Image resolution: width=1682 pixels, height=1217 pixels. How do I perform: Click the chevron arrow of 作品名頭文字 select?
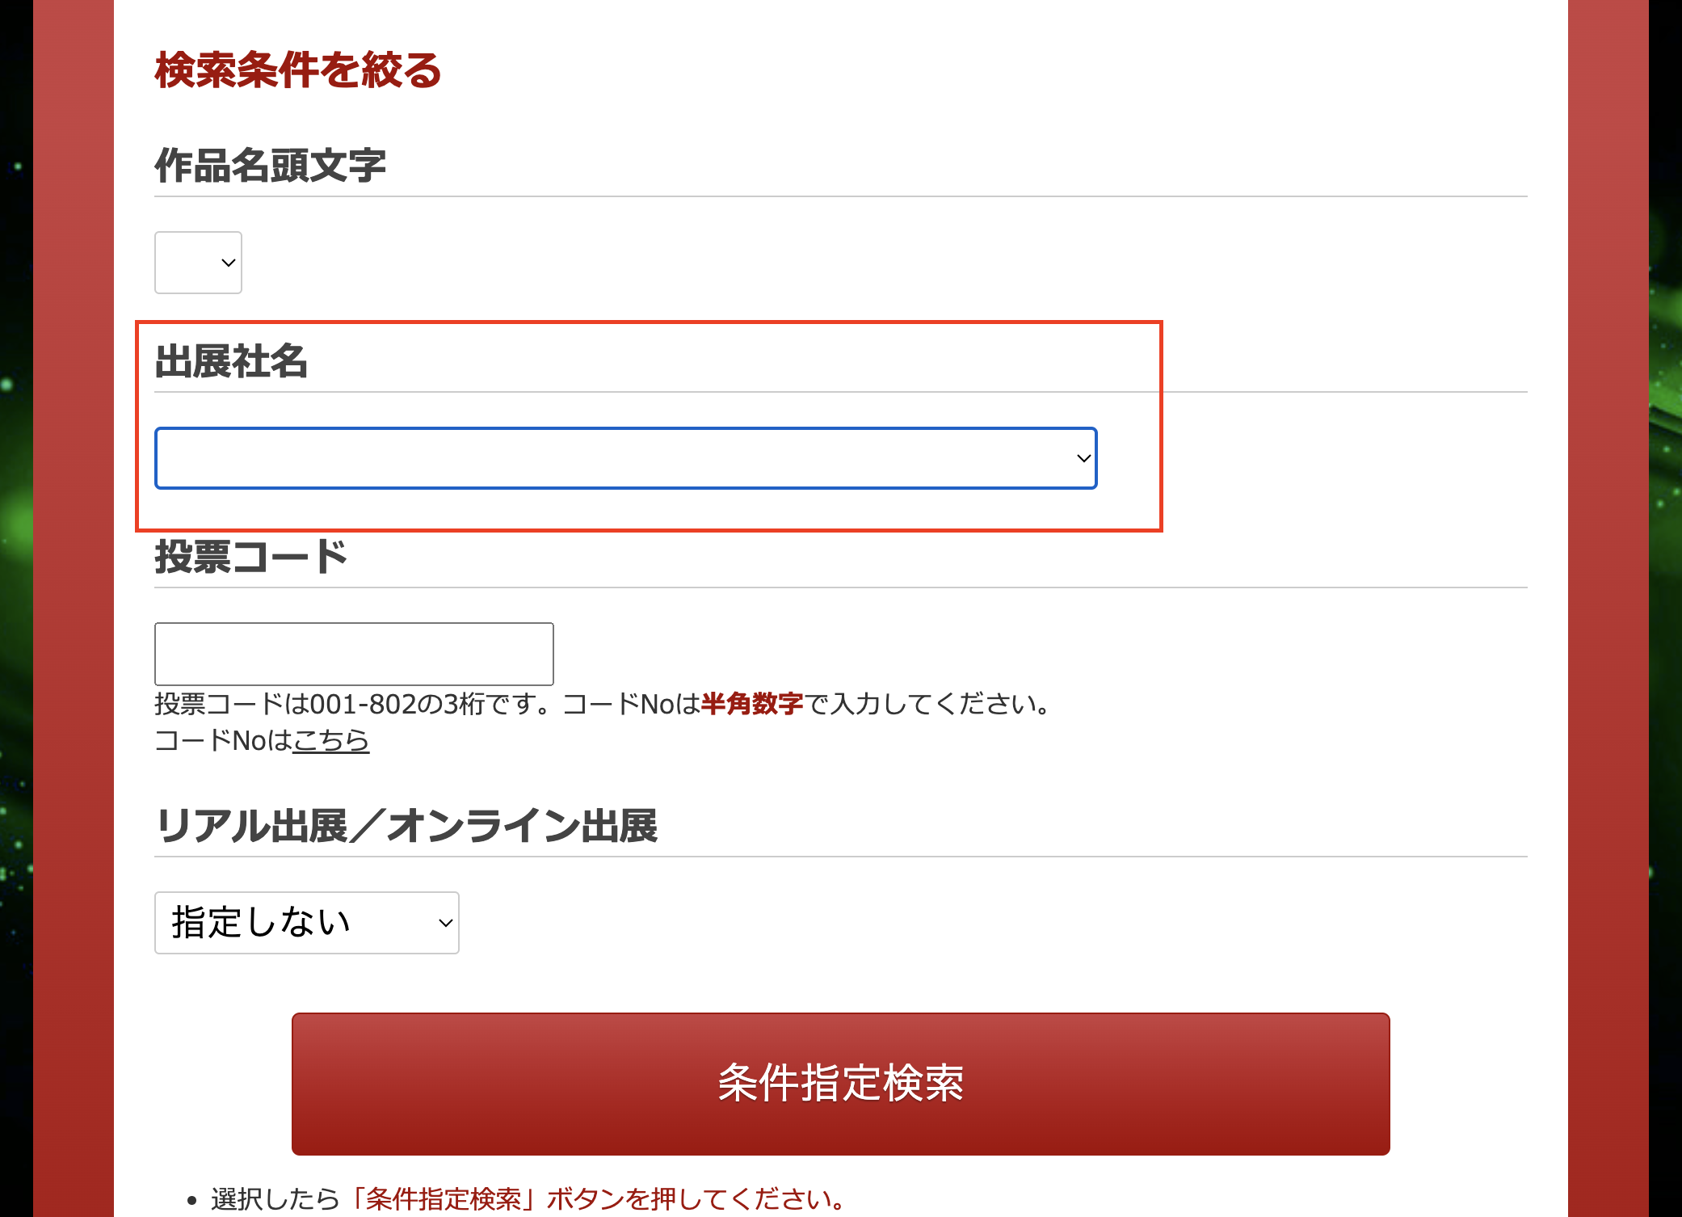(229, 263)
